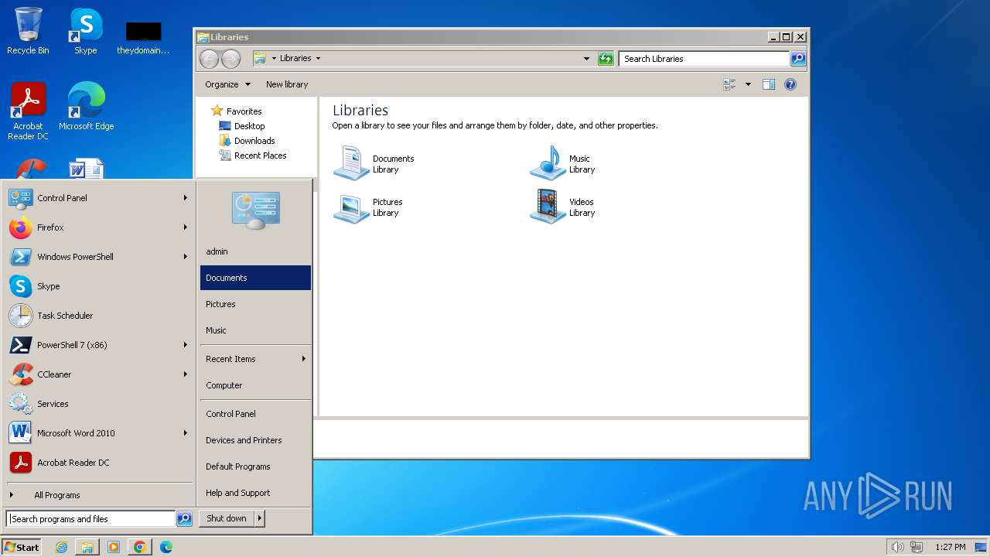990x557 pixels.
Task: Open Services from Start menu
Action: [x=99, y=404]
